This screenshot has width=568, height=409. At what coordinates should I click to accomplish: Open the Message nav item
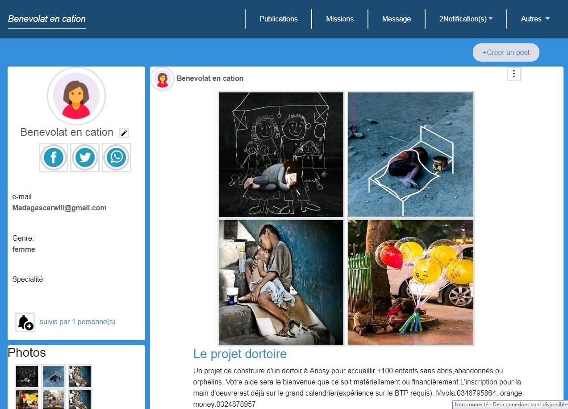click(397, 19)
